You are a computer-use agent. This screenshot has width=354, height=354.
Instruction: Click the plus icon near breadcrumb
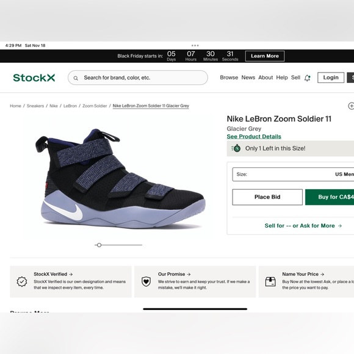(x=351, y=106)
